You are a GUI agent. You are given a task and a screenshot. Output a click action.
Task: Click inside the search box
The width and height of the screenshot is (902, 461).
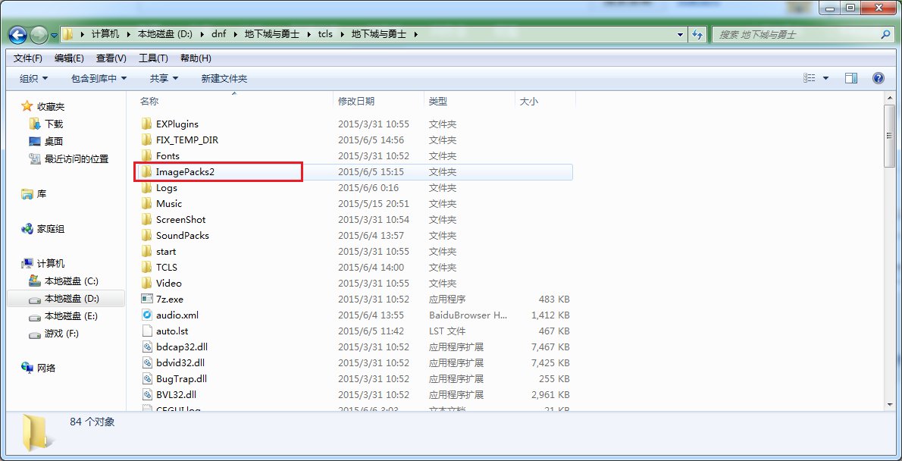pos(796,33)
